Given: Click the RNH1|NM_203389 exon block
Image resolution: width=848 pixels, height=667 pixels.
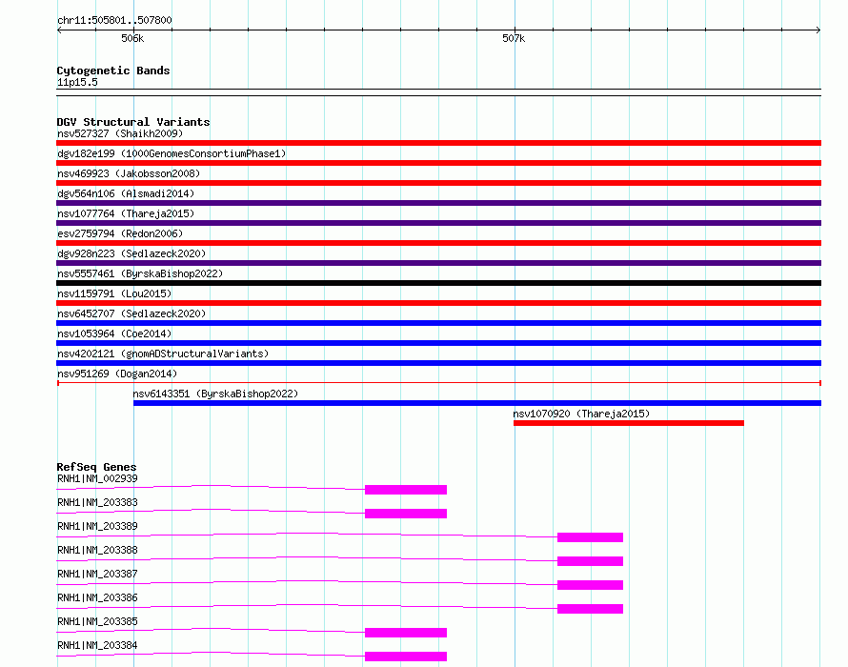Looking at the screenshot, I should click(x=590, y=537).
